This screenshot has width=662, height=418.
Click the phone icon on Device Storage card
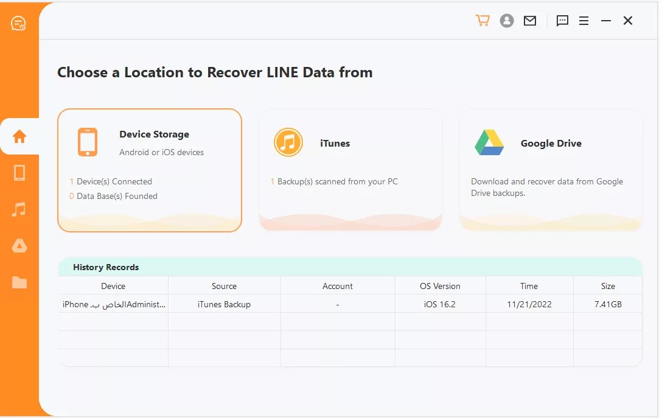click(88, 141)
